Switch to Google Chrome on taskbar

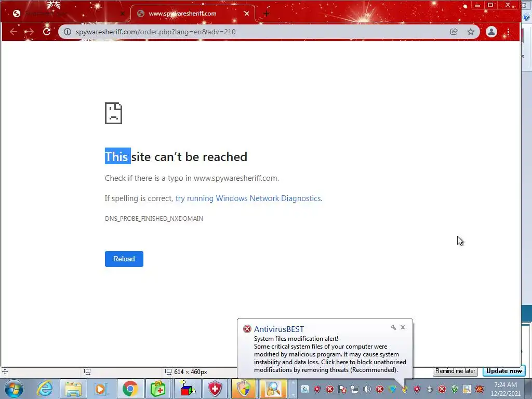coord(130,389)
